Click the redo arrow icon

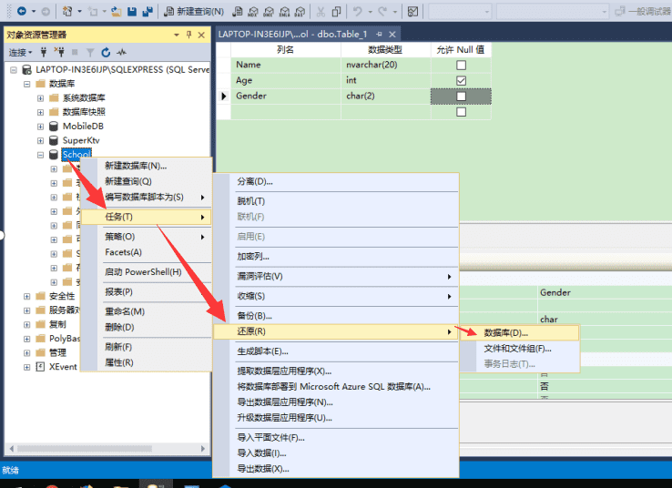click(x=382, y=11)
